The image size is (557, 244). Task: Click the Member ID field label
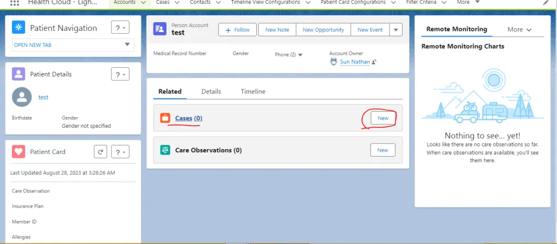coord(24,222)
